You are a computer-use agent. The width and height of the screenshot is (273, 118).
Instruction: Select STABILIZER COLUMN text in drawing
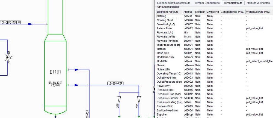coord(55,84)
